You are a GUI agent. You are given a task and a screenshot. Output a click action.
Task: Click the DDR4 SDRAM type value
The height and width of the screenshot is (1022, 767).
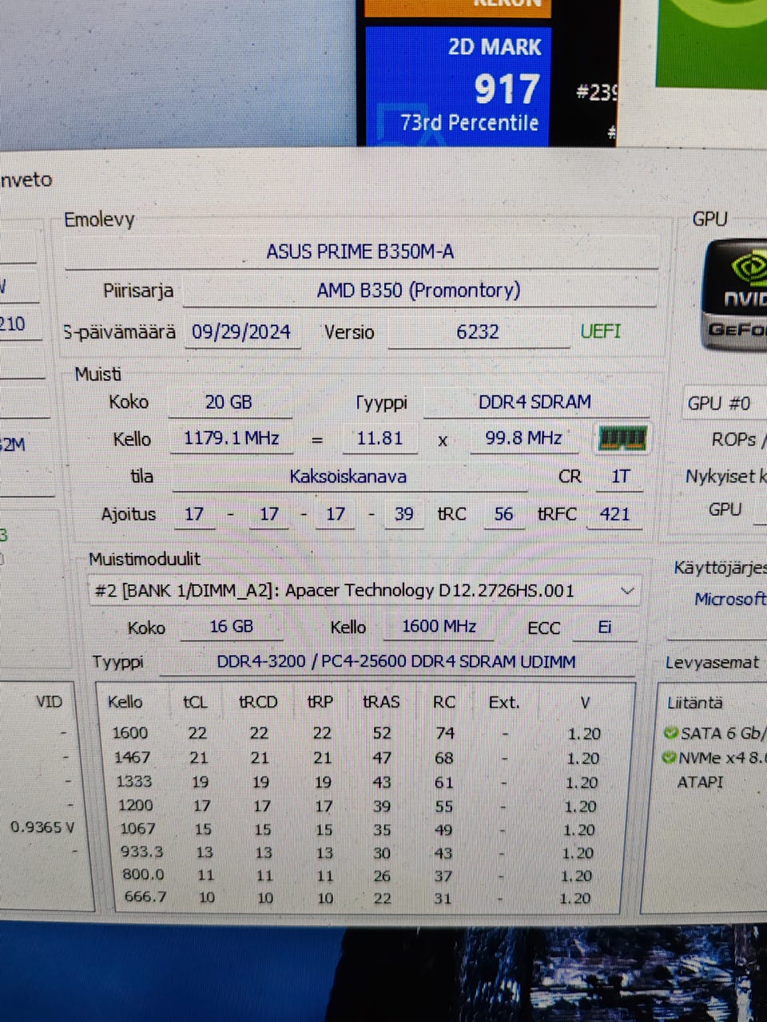[x=535, y=402]
